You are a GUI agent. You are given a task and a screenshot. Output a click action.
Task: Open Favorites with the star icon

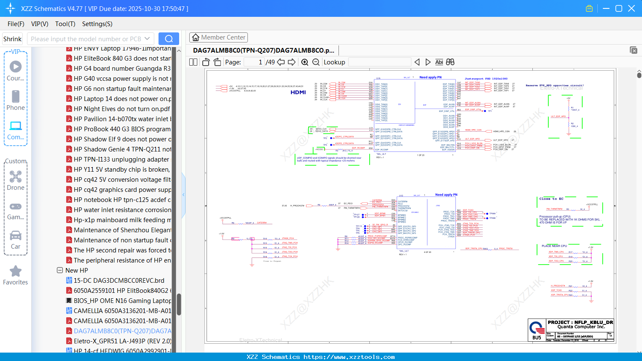16,276
